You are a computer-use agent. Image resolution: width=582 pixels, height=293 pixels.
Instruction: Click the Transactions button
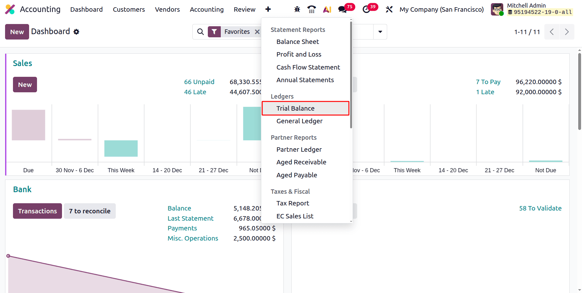[37, 211]
